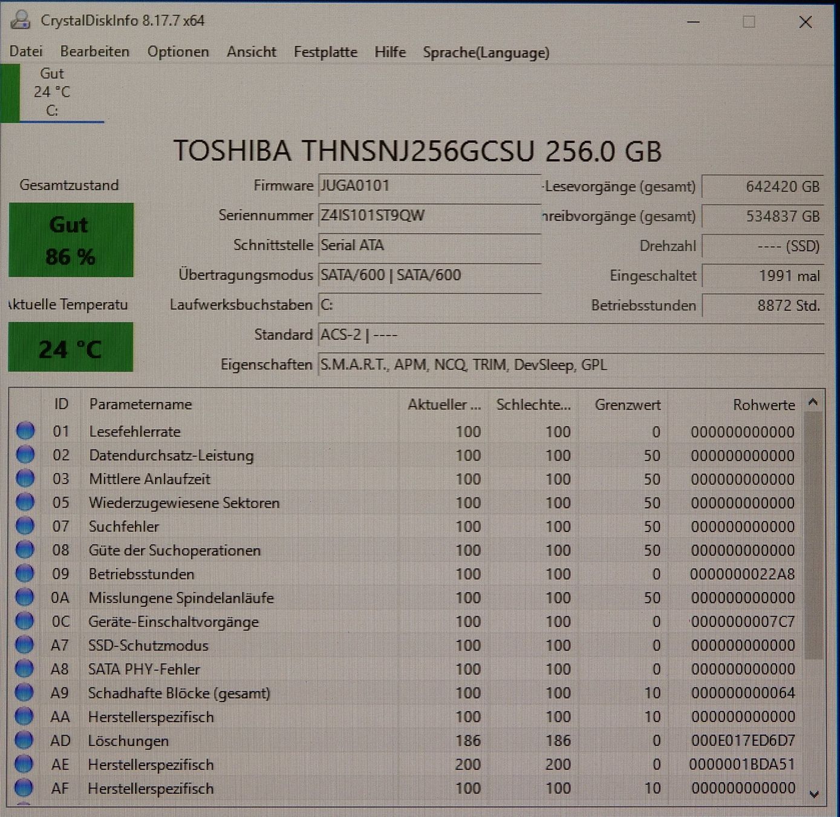Click the blue status icon for Güte der Suchoperationen
The width and height of the screenshot is (840, 817).
point(25,550)
